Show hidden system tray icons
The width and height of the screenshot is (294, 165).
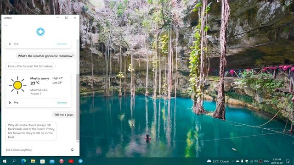pyautogui.click(x=233, y=161)
